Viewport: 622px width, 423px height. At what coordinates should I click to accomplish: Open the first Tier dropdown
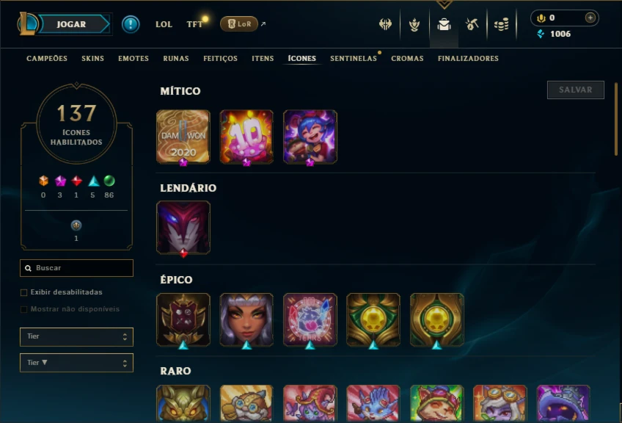pyautogui.click(x=76, y=337)
